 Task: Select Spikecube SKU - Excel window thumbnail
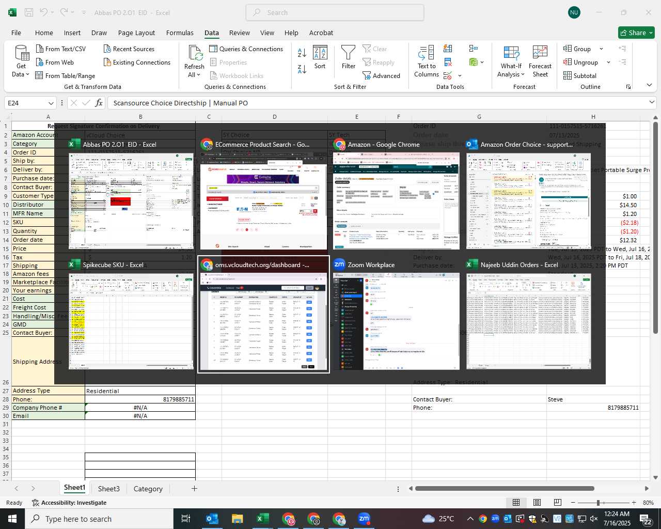(x=132, y=315)
